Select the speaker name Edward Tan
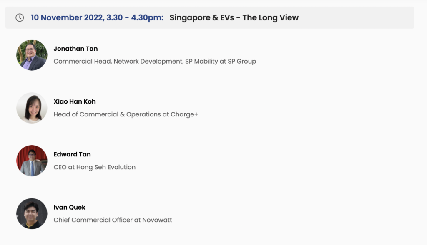Image resolution: width=427 pixels, height=245 pixels. (x=72, y=154)
